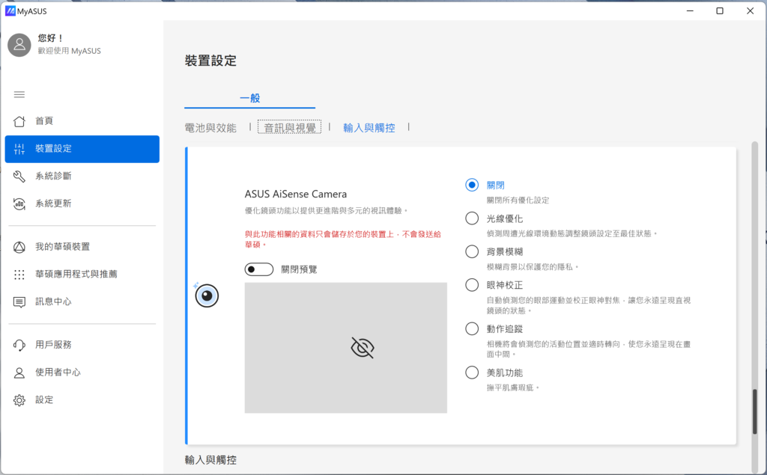This screenshot has width=767, height=475.
Task: Open 系統診斷 from the sidebar
Action: 82,176
